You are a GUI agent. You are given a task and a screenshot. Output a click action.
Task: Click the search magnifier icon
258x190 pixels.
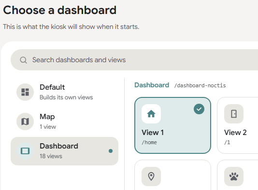pos(23,60)
